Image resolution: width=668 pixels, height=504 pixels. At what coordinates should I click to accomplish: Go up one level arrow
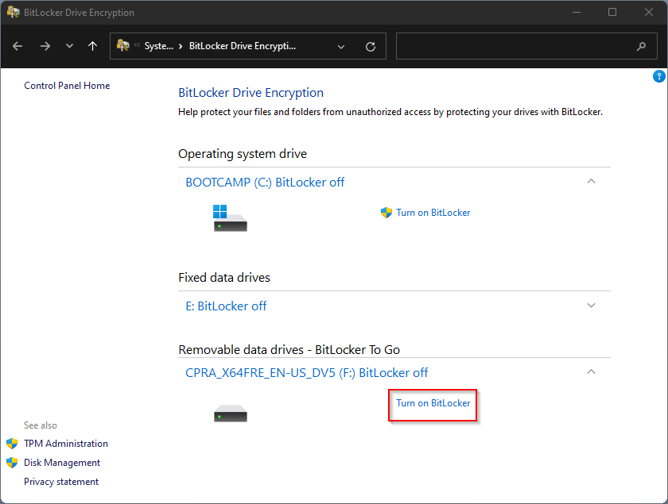92,46
